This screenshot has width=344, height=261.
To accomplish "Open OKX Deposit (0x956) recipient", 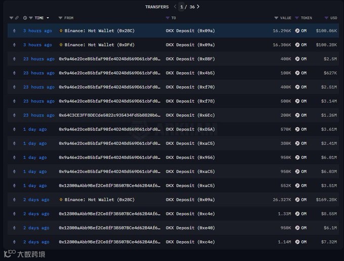I will point(190,157).
